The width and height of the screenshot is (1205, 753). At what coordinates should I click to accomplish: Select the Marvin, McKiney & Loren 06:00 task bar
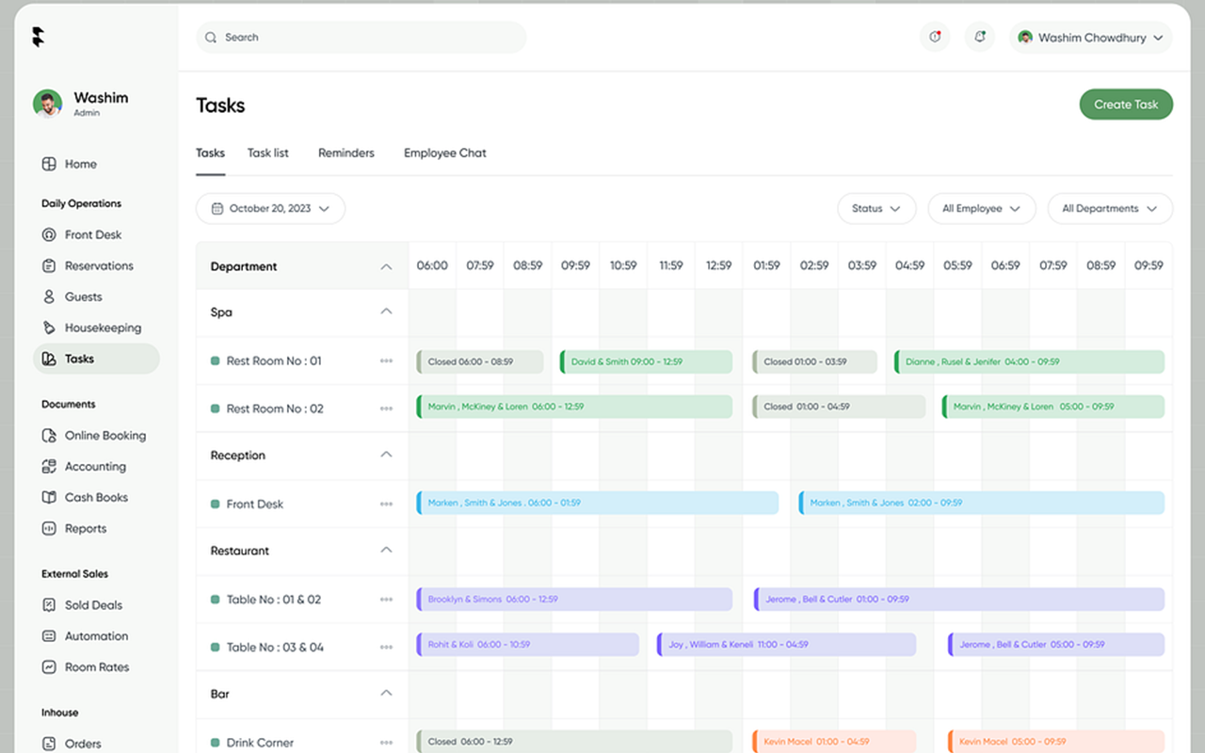point(574,407)
